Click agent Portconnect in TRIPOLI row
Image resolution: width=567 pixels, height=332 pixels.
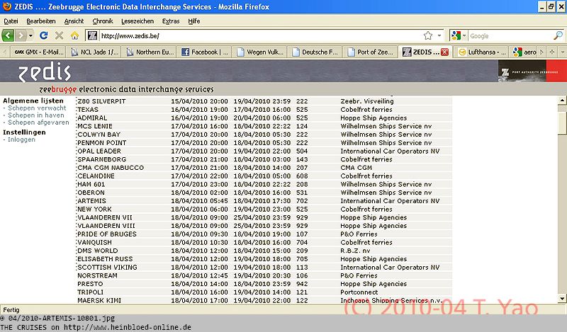click(x=359, y=292)
